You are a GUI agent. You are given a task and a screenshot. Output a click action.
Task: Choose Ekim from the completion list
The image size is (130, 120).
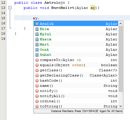(76, 29)
